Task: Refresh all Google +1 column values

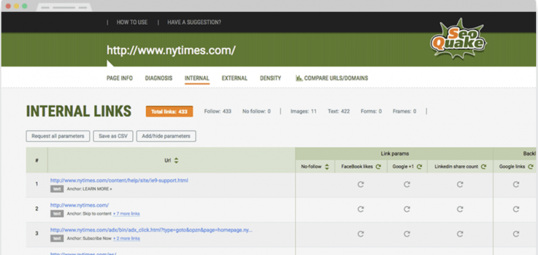Action: click(419, 167)
